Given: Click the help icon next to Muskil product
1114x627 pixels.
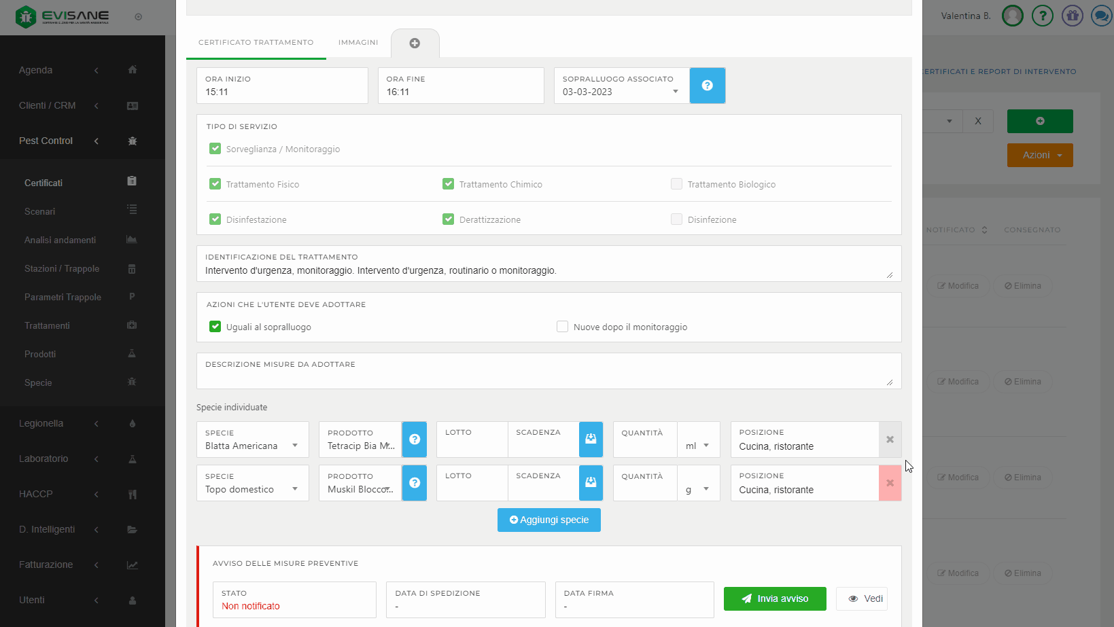Looking at the screenshot, I should 415,483.
